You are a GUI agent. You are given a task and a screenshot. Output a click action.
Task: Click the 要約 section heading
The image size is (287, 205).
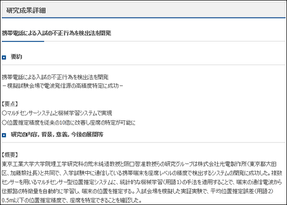[16, 57]
